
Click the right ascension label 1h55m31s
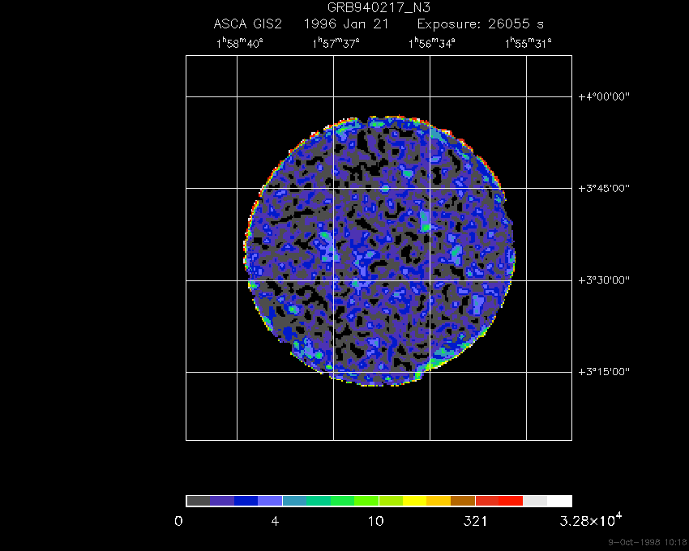[529, 43]
